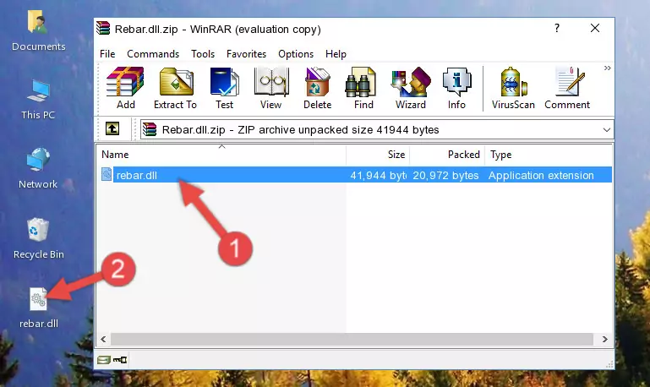Run the Test archive tool
The image size is (650, 387).
224,88
